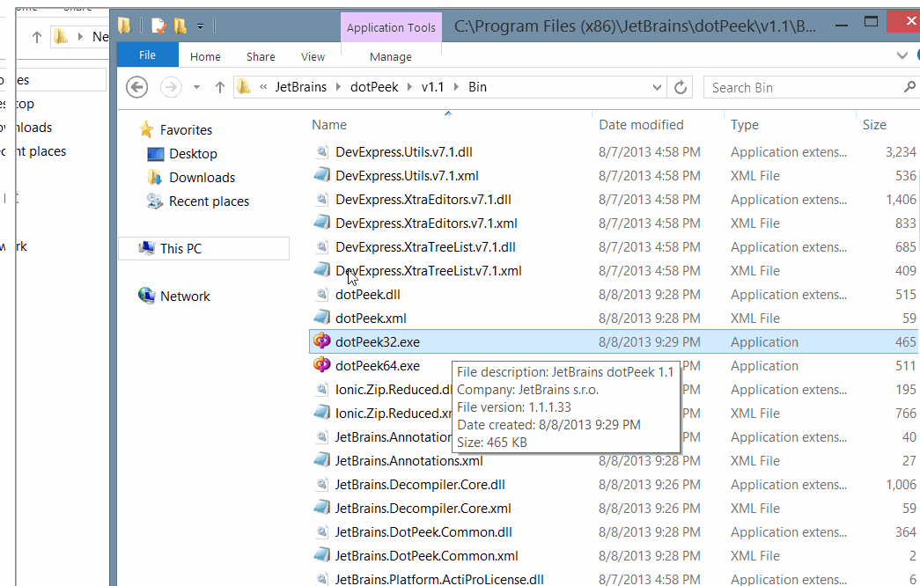Screen dimensions: 920x586
Task: Click the dotPeek breadcrumb segment
Action: tap(374, 87)
